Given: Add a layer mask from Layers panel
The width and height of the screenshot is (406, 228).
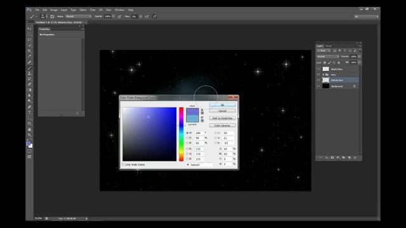Looking at the screenshot, I should 332,158.
